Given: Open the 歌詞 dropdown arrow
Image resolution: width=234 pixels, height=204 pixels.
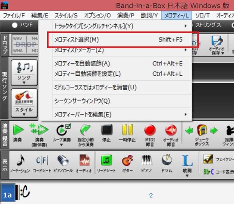Looking at the screenshot, I should coord(187,176).
